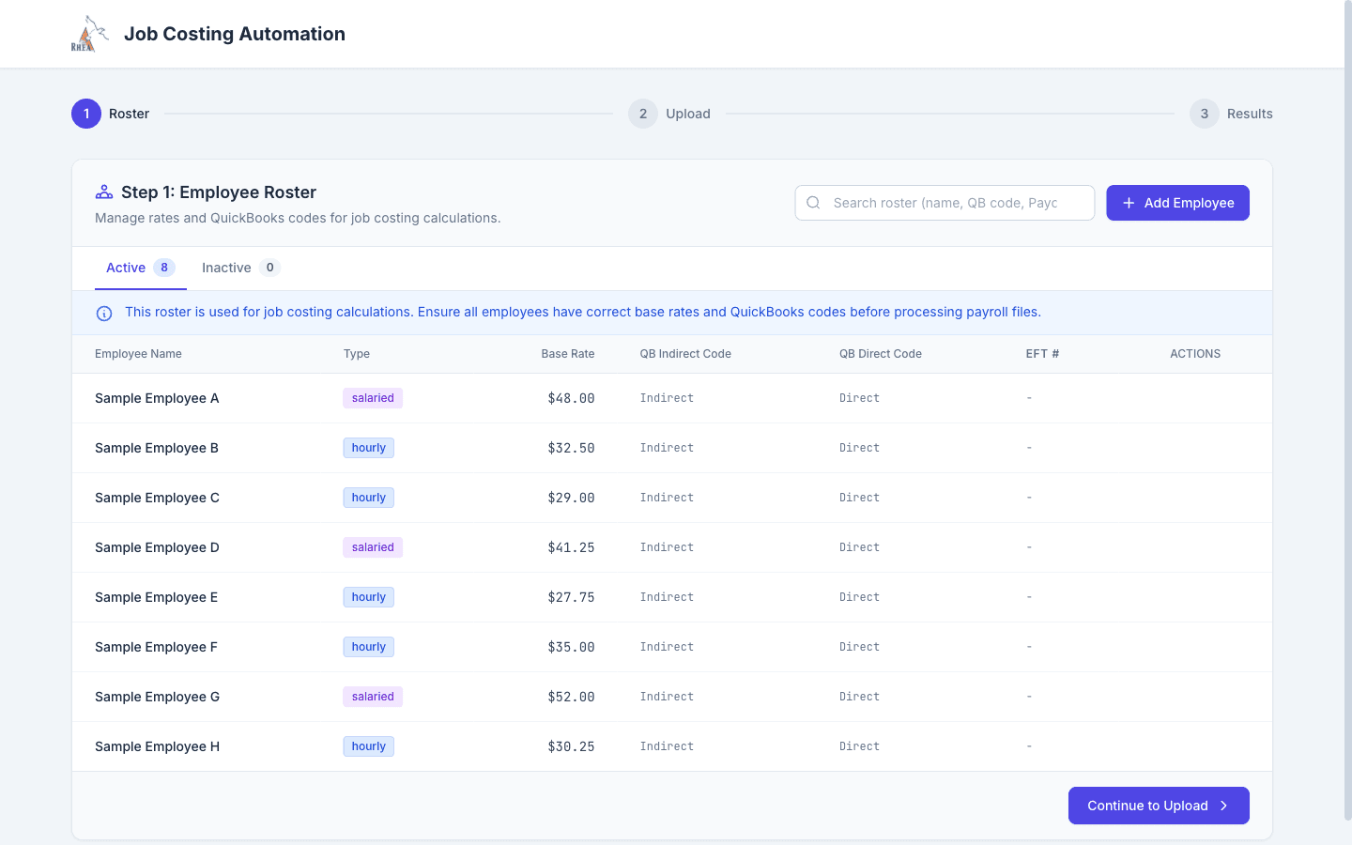Open the Inactive tab
The width and height of the screenshot is (1352, 845).
click(x=241, y=268)
